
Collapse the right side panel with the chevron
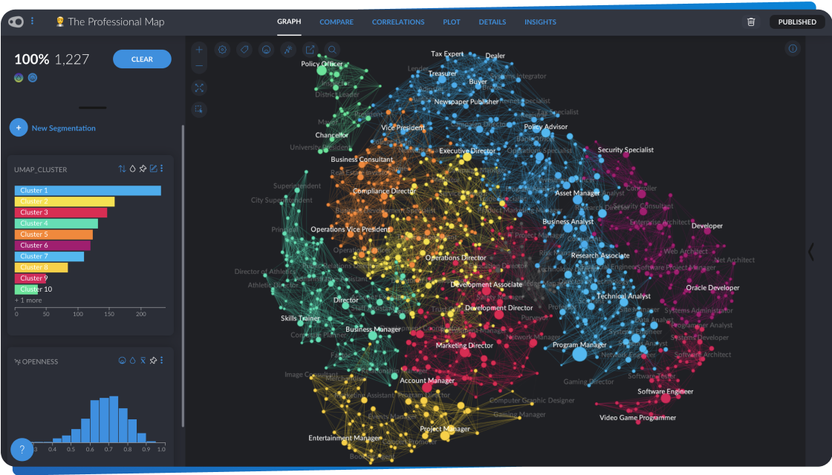[811, 252]
